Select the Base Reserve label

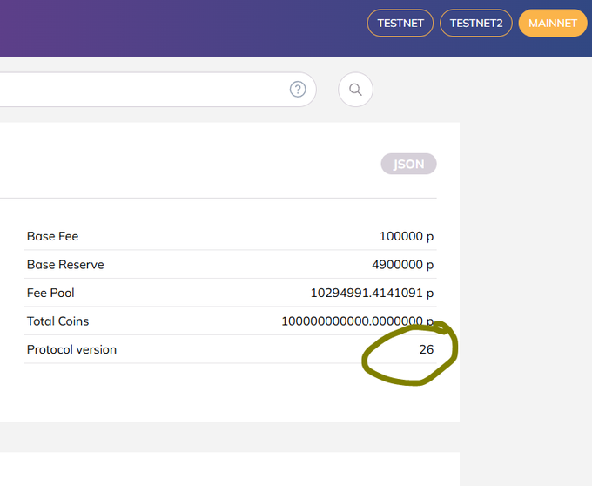pos(65,265)
